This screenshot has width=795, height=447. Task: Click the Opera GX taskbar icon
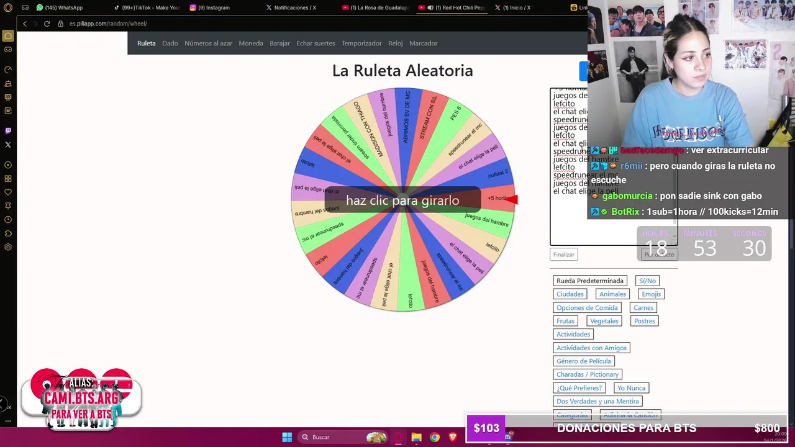point(399,437)
